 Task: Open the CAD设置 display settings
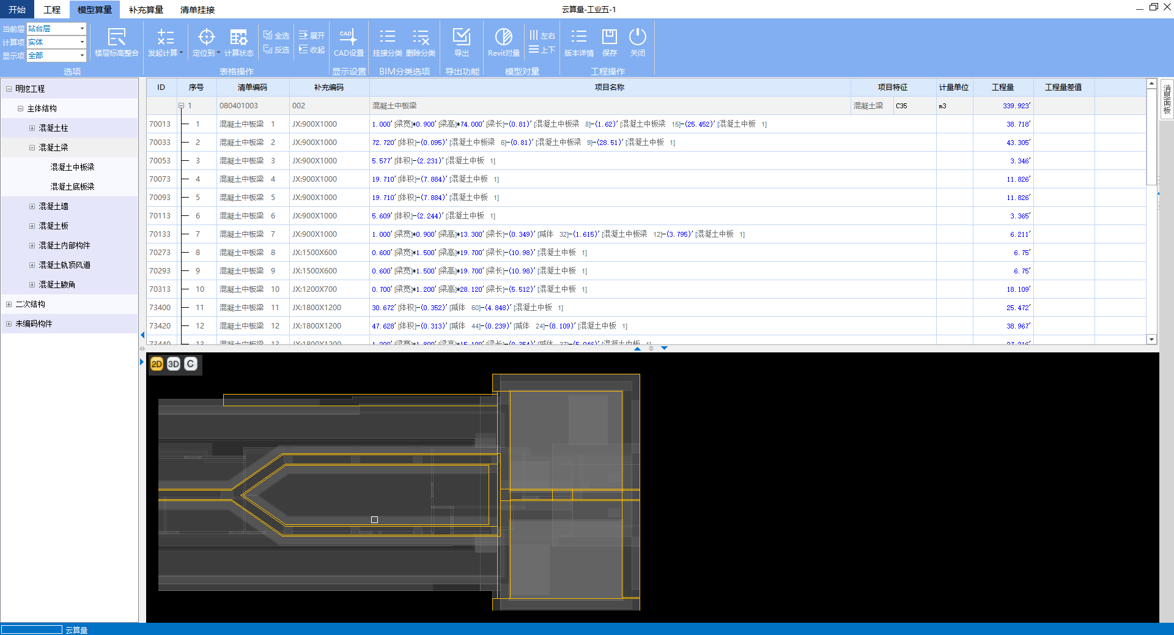(x=349, y=38)
